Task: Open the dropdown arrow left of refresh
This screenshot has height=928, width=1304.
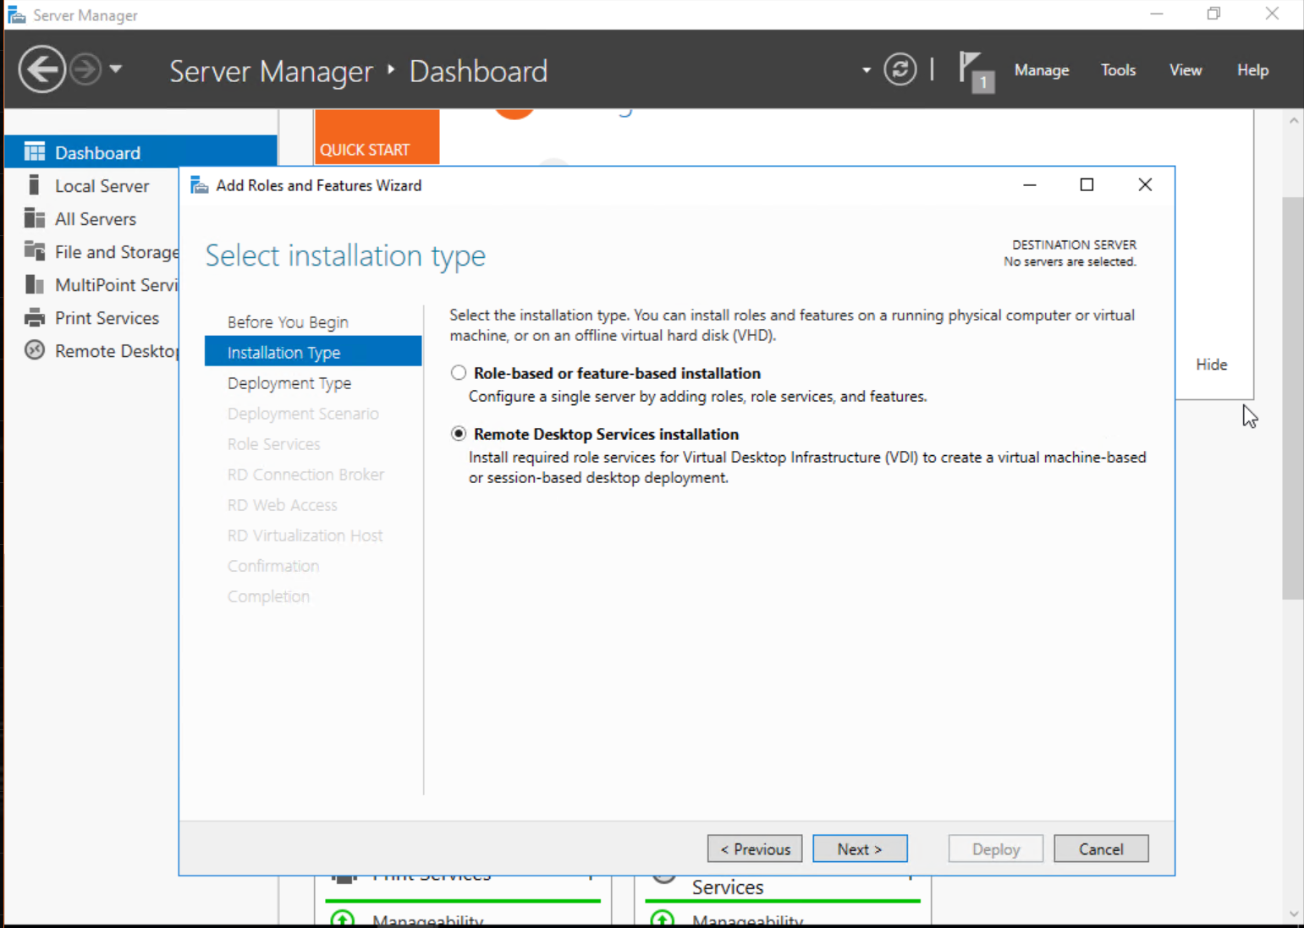Action: (x=867, y=70)
